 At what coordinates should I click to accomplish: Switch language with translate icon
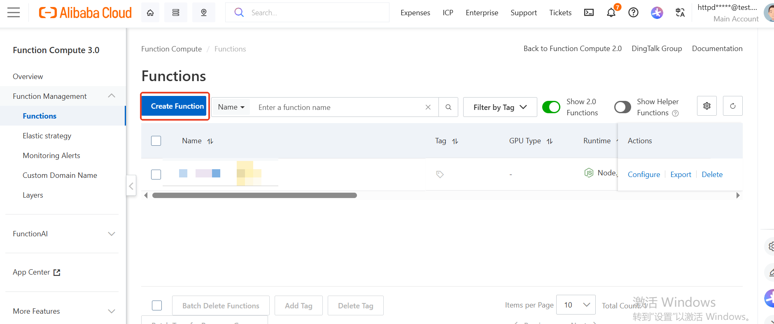coord(680,12)
